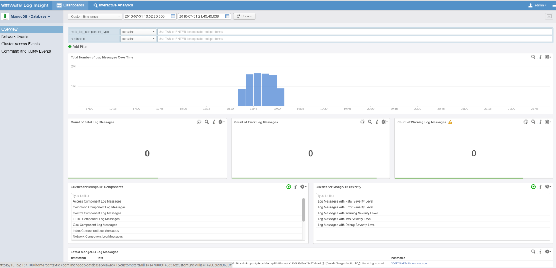Click Fatal Log Messages loading spinner icon

[x=199, y=122]
